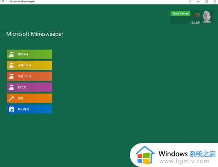The width and height of the screenshot is (218, 167).
Task: Close the Minesweeper window
Action: [215, 1]
